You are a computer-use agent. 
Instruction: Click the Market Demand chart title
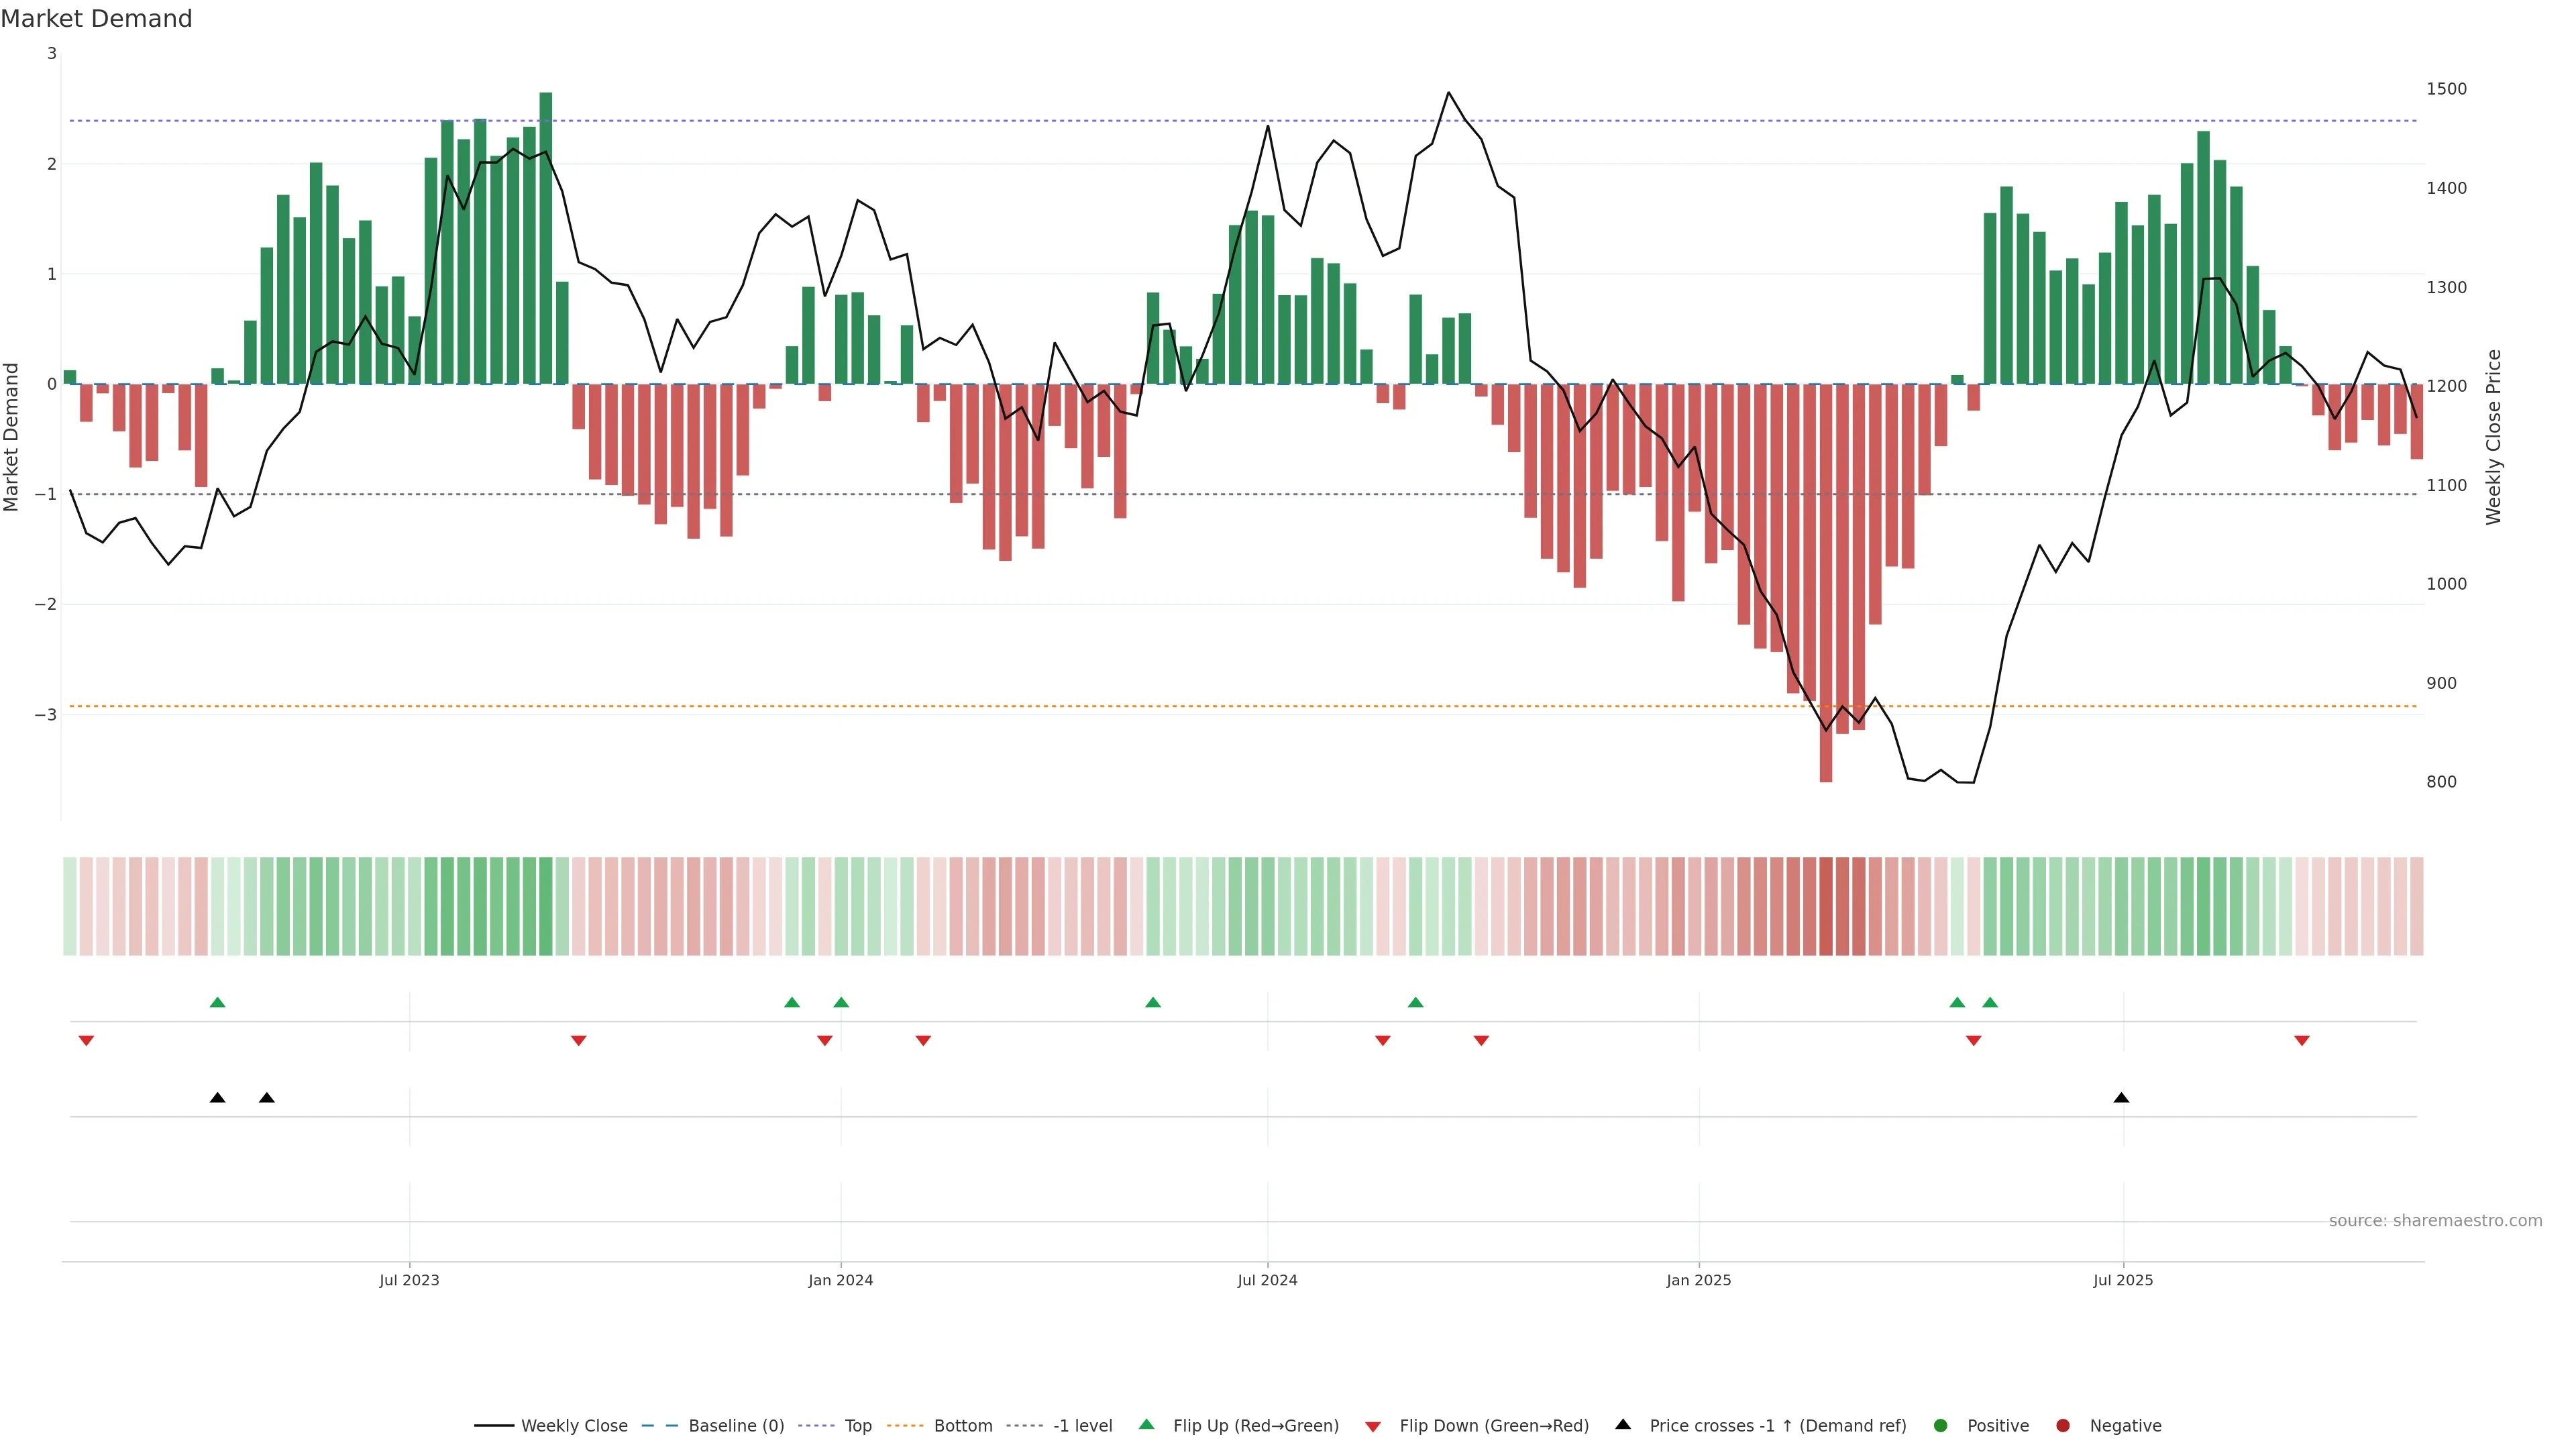click(x=96, y=19)
